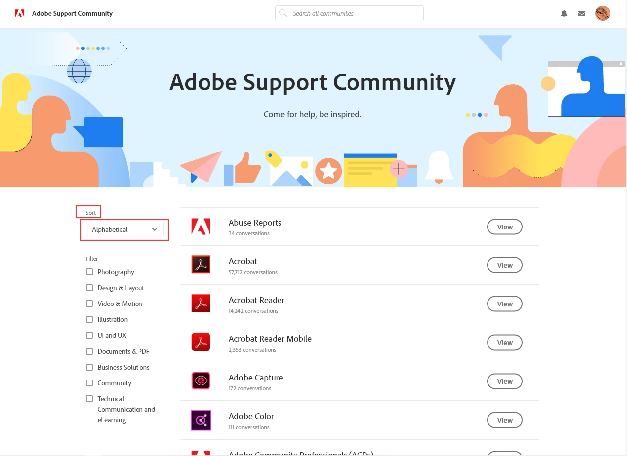Select Documents & PDF filter checkbox
The image size is (627, 456).
tap(89, 351)
